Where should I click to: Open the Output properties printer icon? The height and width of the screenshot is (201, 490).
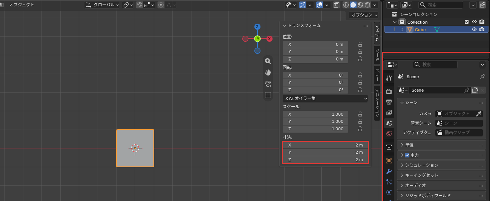click(x=389, y=102)
